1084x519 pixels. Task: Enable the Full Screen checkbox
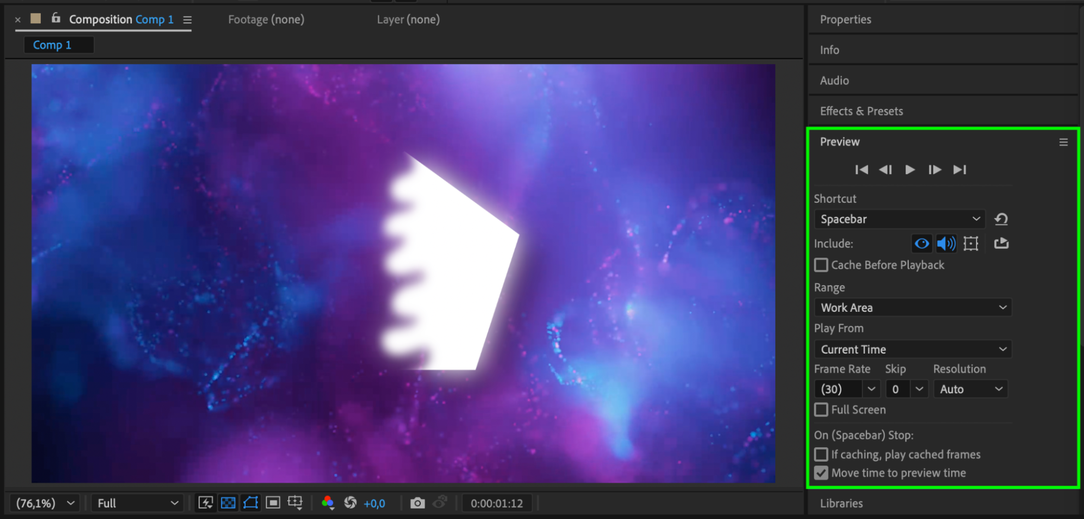(x=821, y=409)
